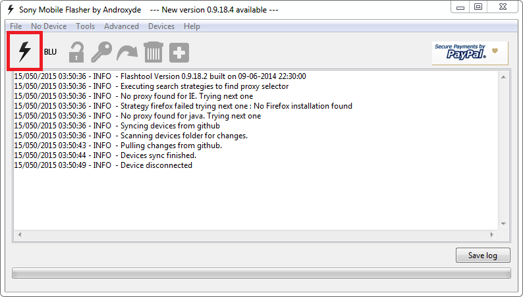The height and width of the screenshot is (297, 523).
Task: Select the 'Flashtool Version 0.9.18.2 built on' log line
Action: pyautogui.click(x=160, y=76)
